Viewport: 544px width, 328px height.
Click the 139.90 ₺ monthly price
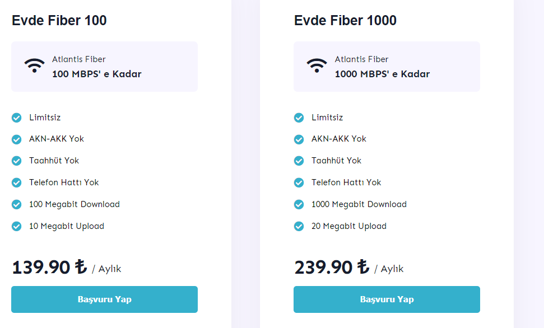pos(49,267)
